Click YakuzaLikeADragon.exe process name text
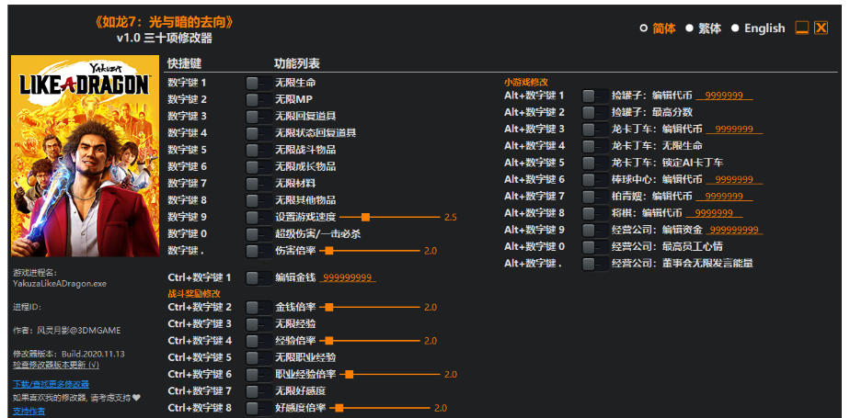Image resolution: width=850 pixels, height=418 pixels. (x=60, y=283)
